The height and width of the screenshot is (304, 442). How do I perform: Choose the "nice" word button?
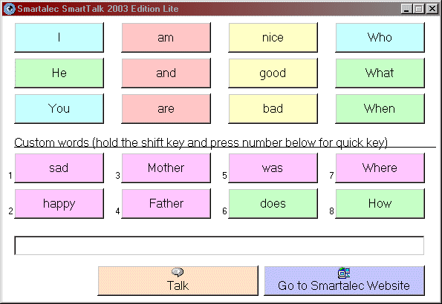click(x=273, y=37)
